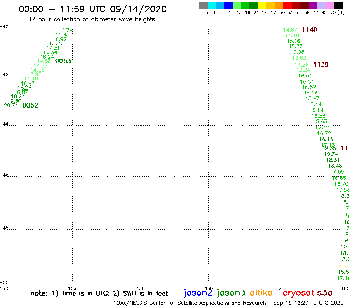Select the 17.59 wave height reading
The height and width of the screenshot is (307, 349).
click(337, 172)
